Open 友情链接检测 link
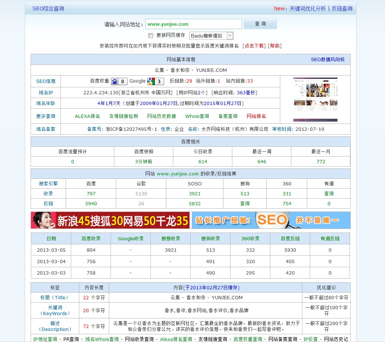Viewport: 385px width, 342px height. point(124,116)
